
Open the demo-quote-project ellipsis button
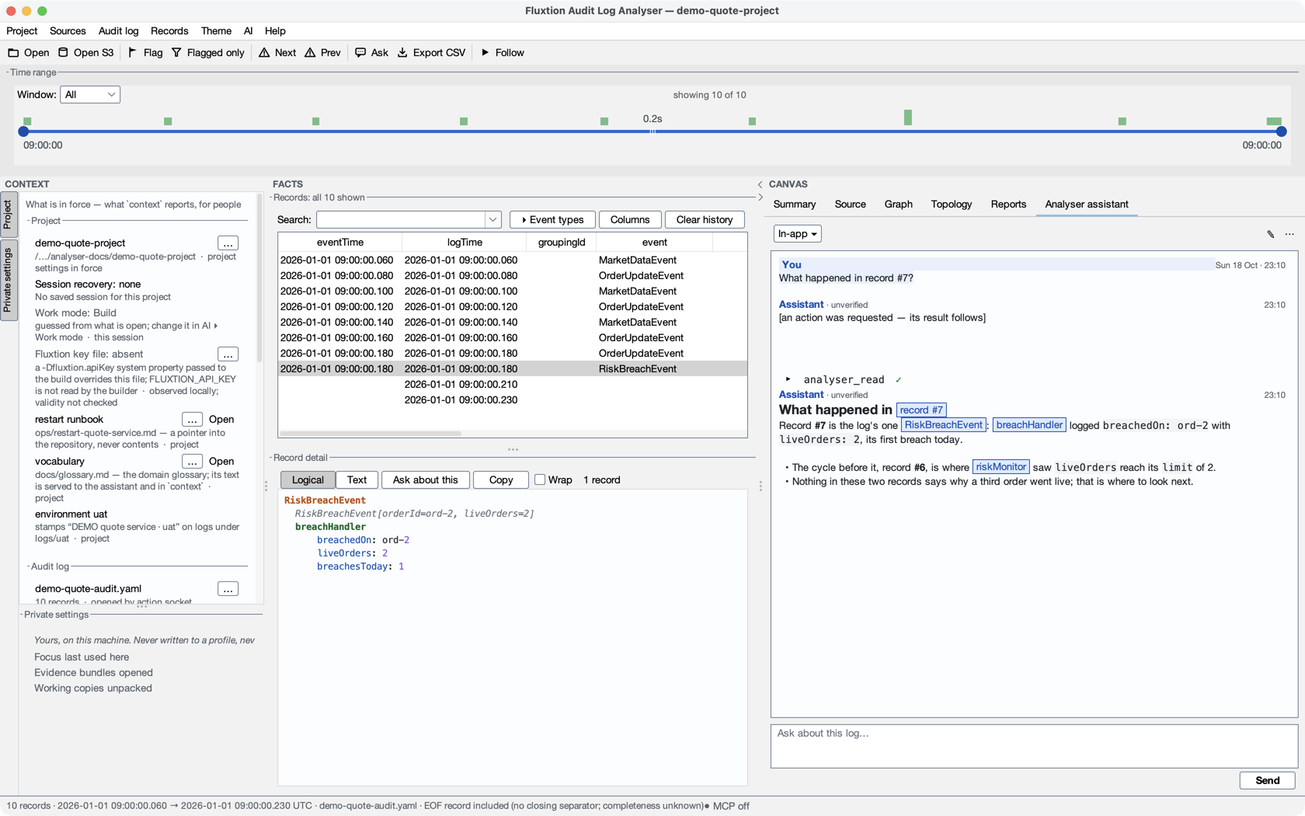pyautogui.click(x=228, y=243)
